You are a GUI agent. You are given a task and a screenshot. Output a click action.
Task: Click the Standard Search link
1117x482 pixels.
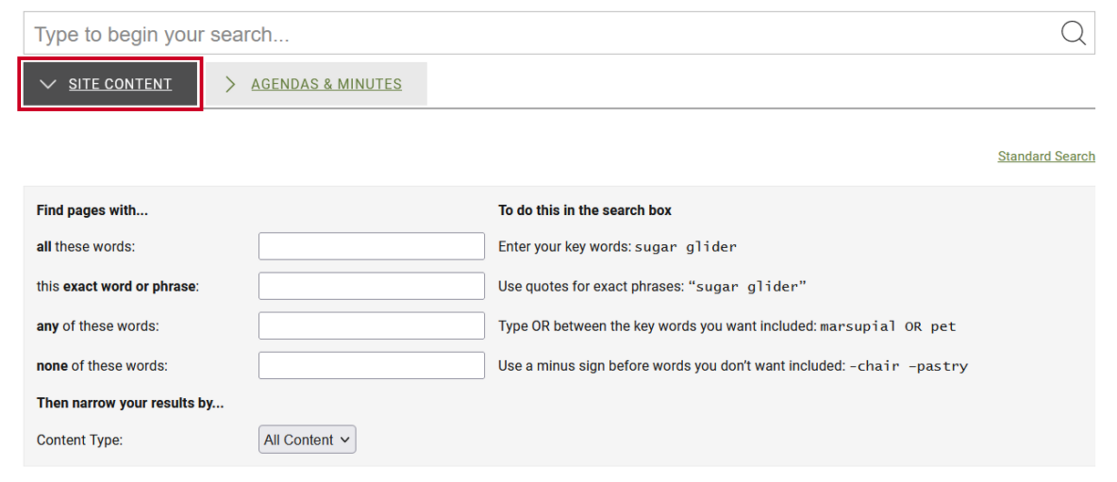point(1046,156)
